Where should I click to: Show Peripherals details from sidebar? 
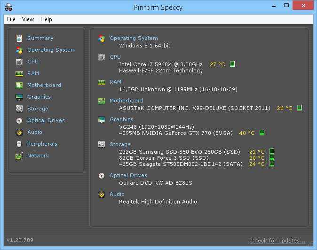pyautogui.click(x=42, y=144)
